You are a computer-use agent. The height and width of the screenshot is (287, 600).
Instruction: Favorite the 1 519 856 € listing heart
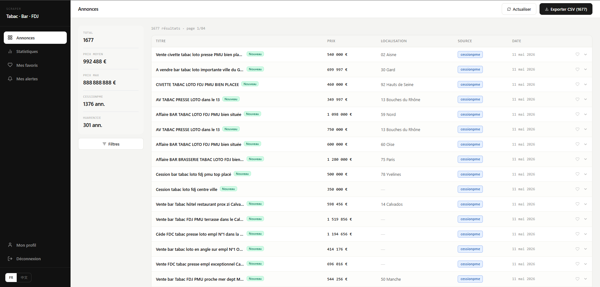[577, 219]
